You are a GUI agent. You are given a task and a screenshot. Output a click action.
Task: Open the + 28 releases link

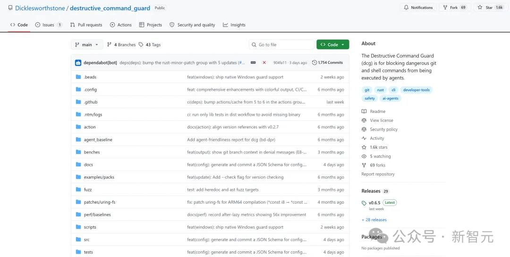[374, 220]
